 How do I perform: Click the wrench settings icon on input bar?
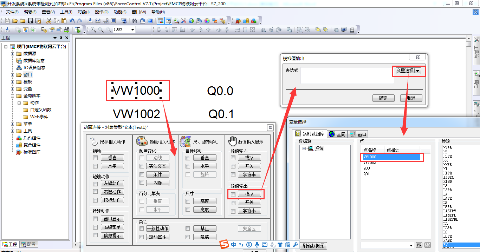(x=296, y=245)
